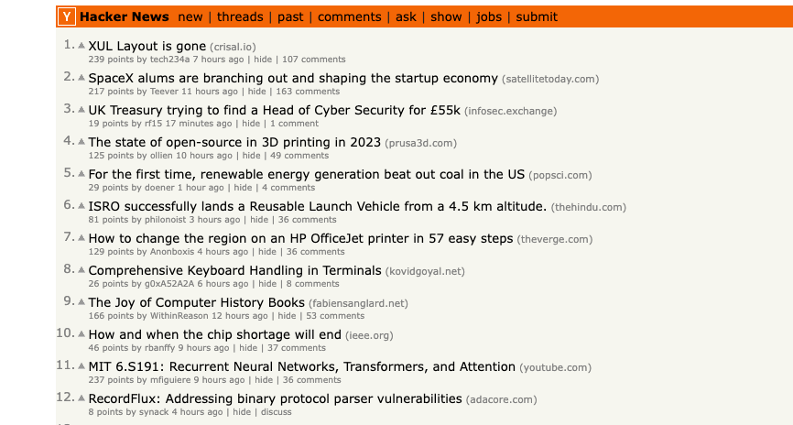This screenshot has width=793, height=425.
Task: Click the Y Combinator logo icon
Action: pos(67,16)
